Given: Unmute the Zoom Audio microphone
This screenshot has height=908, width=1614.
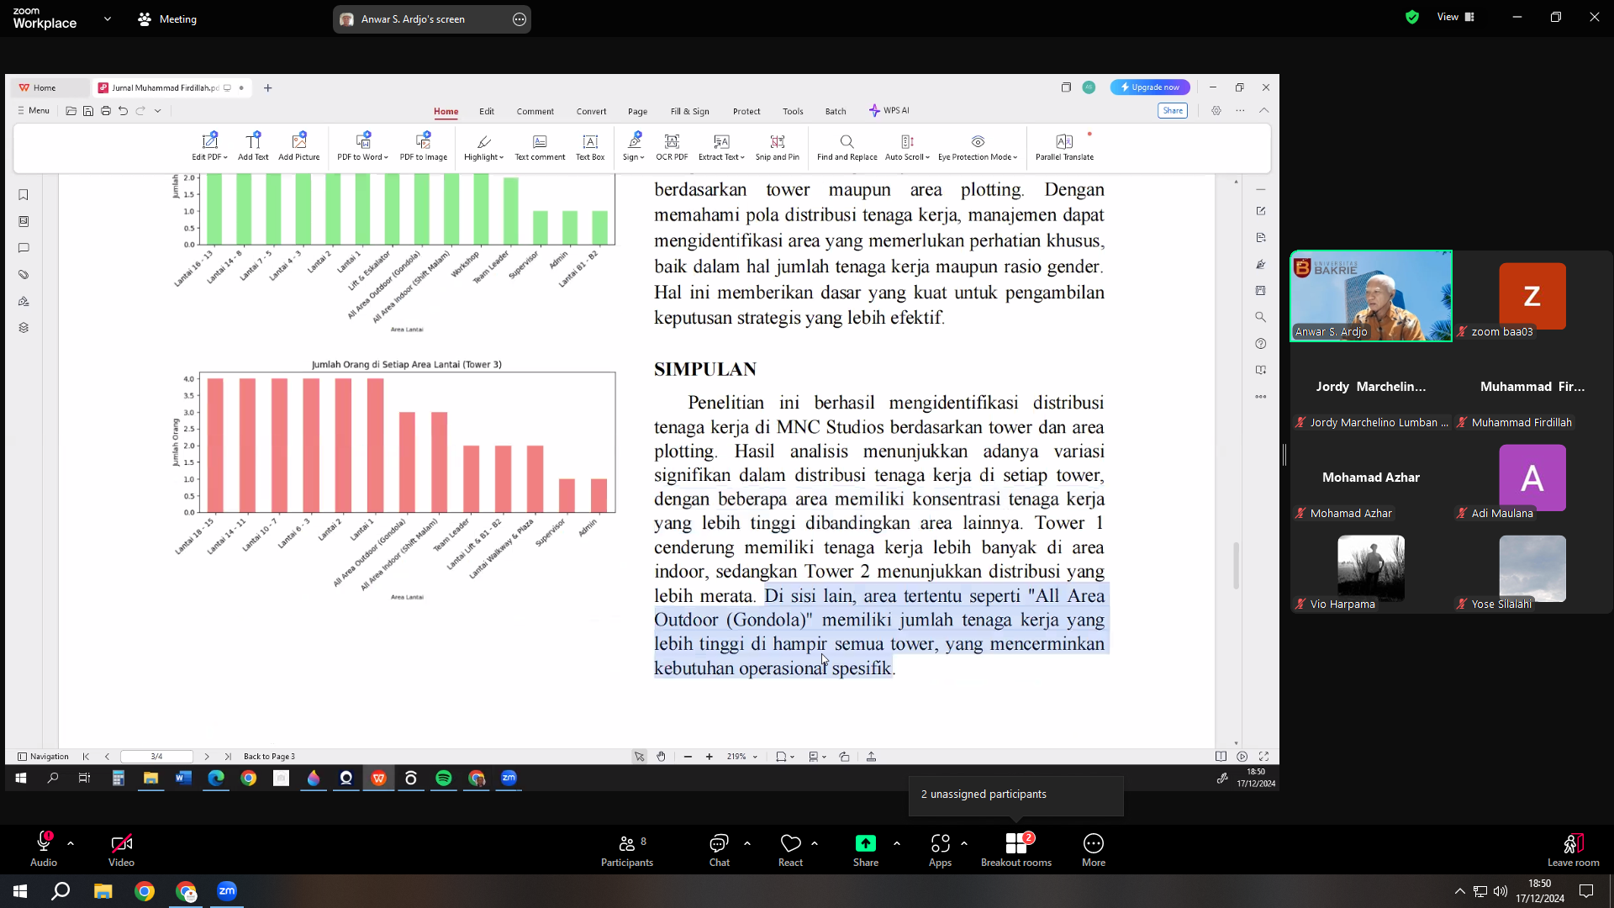Looking at the screenshot, I should [44, 849].
